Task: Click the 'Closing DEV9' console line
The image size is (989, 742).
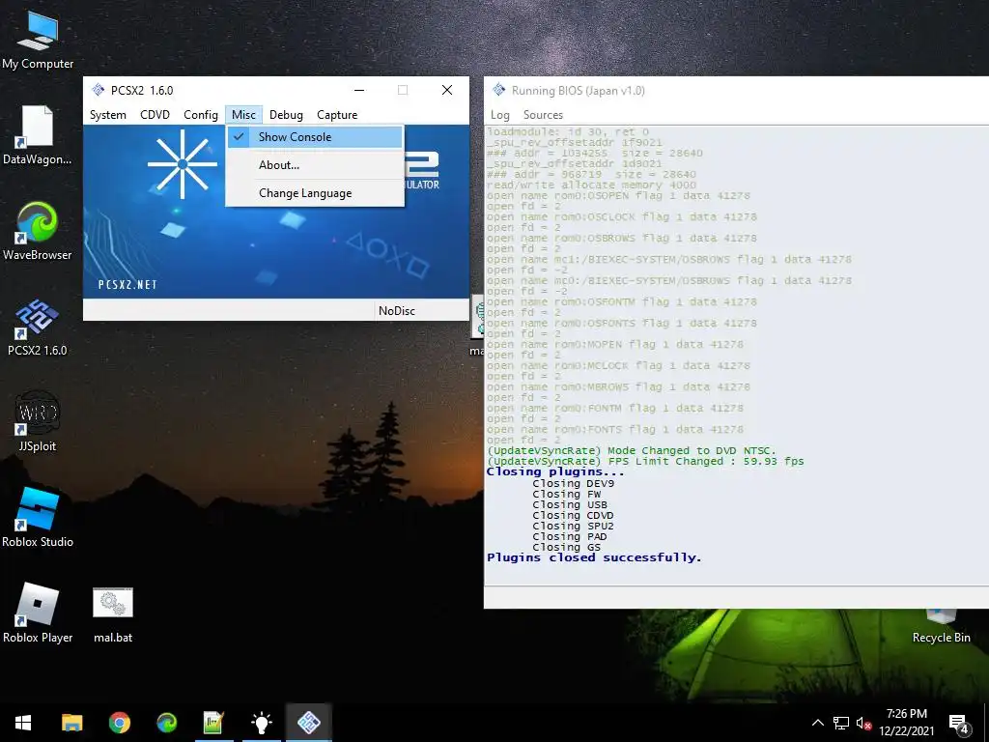Action: click(x=573, y=483)
